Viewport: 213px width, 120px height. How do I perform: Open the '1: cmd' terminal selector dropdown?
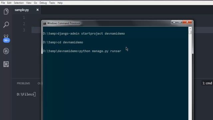pyautogui.click(x=207, y=83)
